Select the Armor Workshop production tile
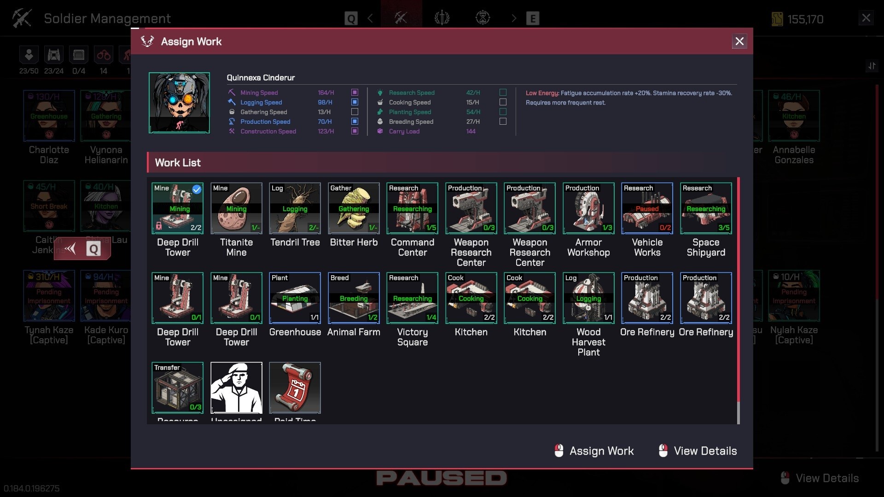The height and width of the screenshot is (497, 884). [x=588, y=208]
